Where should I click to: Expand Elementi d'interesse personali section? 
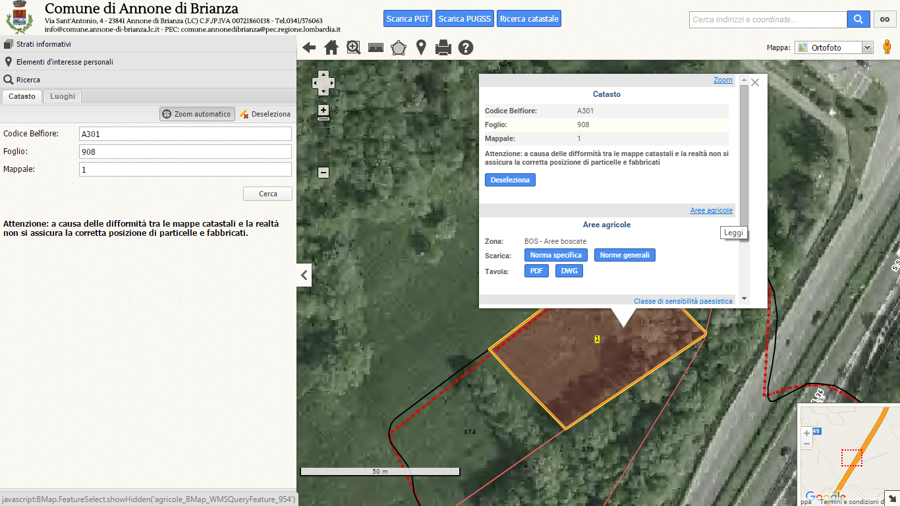[x=148, y=62]
